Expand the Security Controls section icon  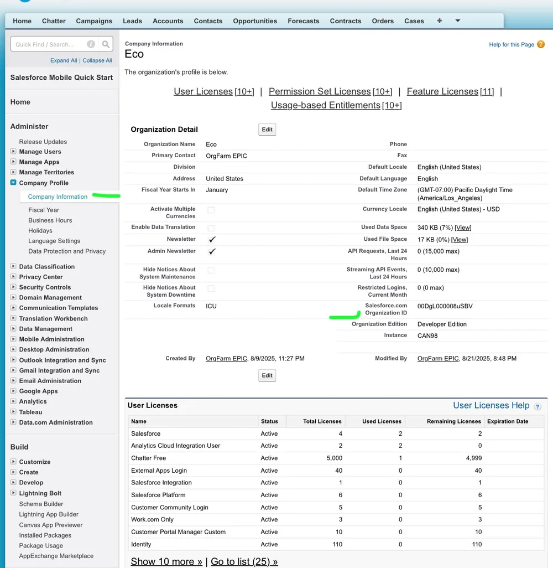coord(14,287)
